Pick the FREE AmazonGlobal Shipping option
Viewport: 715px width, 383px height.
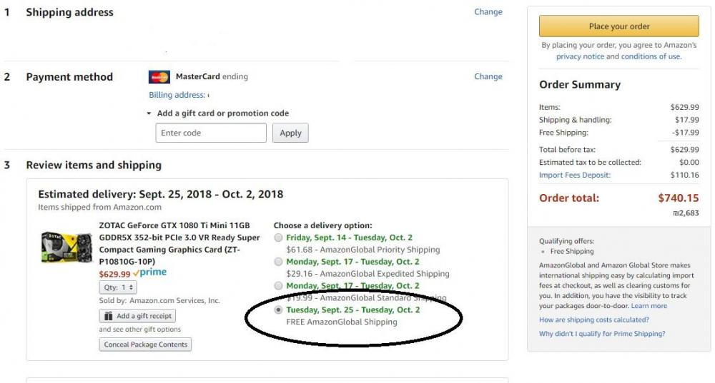pyautogui.click(x=278, y=310)
